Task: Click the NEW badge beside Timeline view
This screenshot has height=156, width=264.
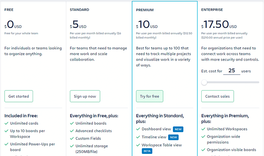Action: (174, 137)
